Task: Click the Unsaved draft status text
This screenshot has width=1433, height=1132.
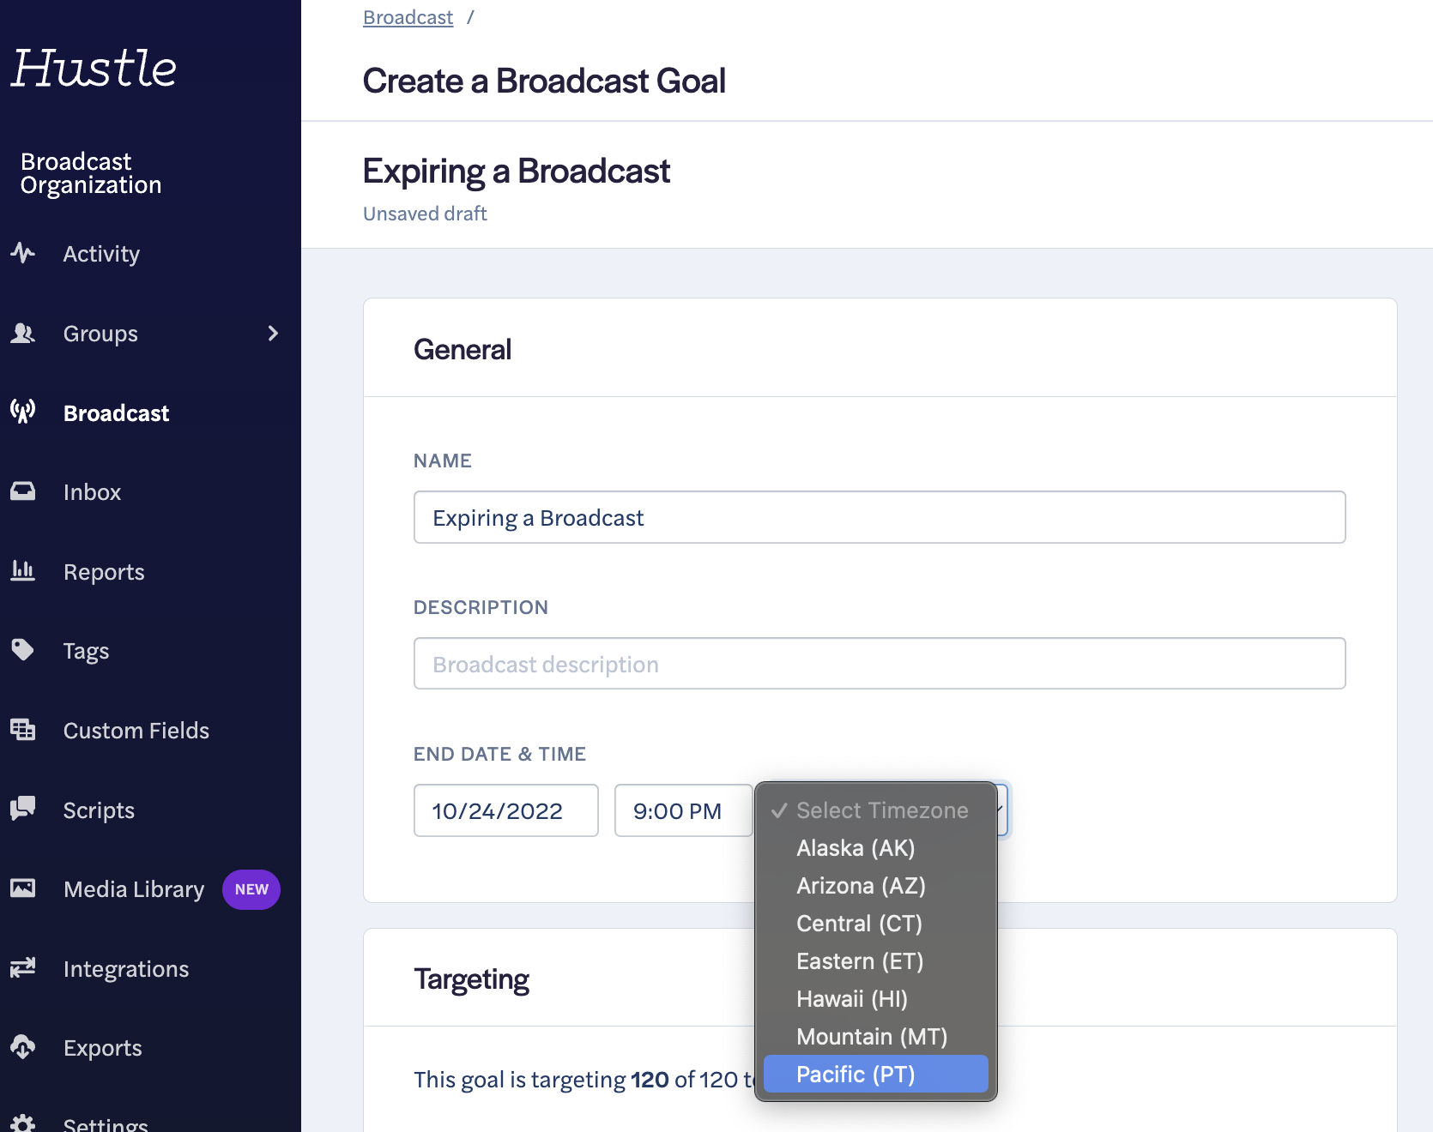Action: (x=425, y=214)
